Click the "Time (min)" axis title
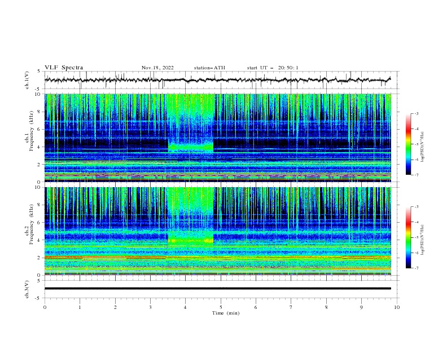The image size is (447, 345). point(226,313)
